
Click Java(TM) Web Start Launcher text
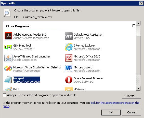pyautogui.click(x=32, y=56)
